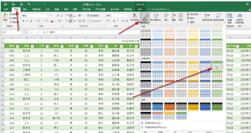
Task: Click New Table Style (新建表格样式) option
Action: 153,123
